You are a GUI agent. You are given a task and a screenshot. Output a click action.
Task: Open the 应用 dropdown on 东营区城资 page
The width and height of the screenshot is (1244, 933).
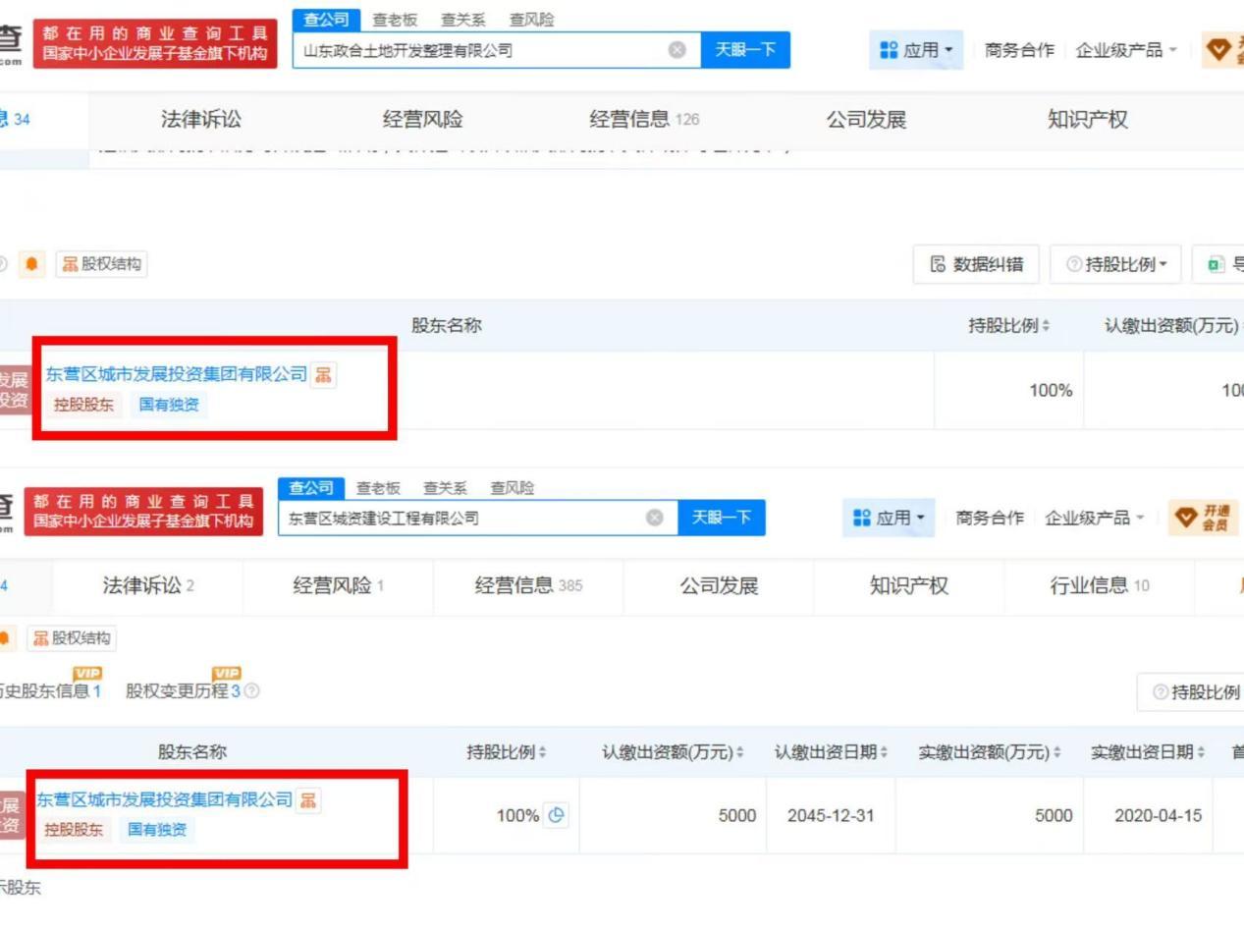(889, 518)
